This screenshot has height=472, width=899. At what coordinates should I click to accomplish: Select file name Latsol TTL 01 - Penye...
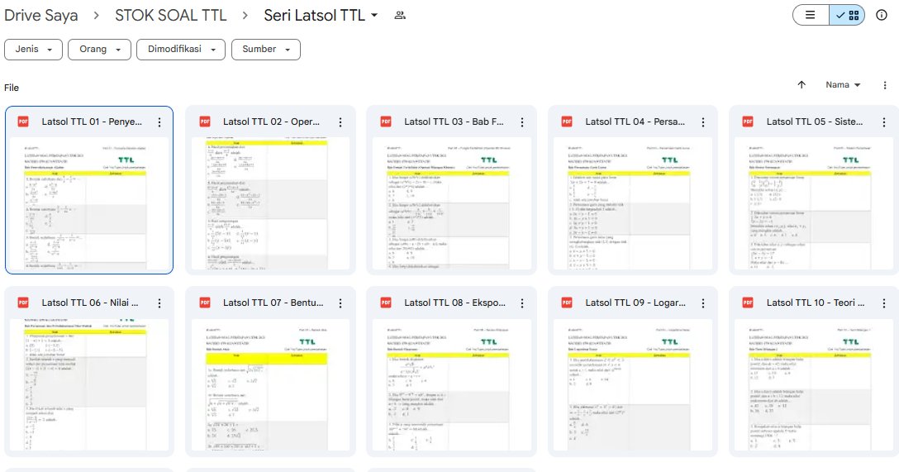(92, 122)
